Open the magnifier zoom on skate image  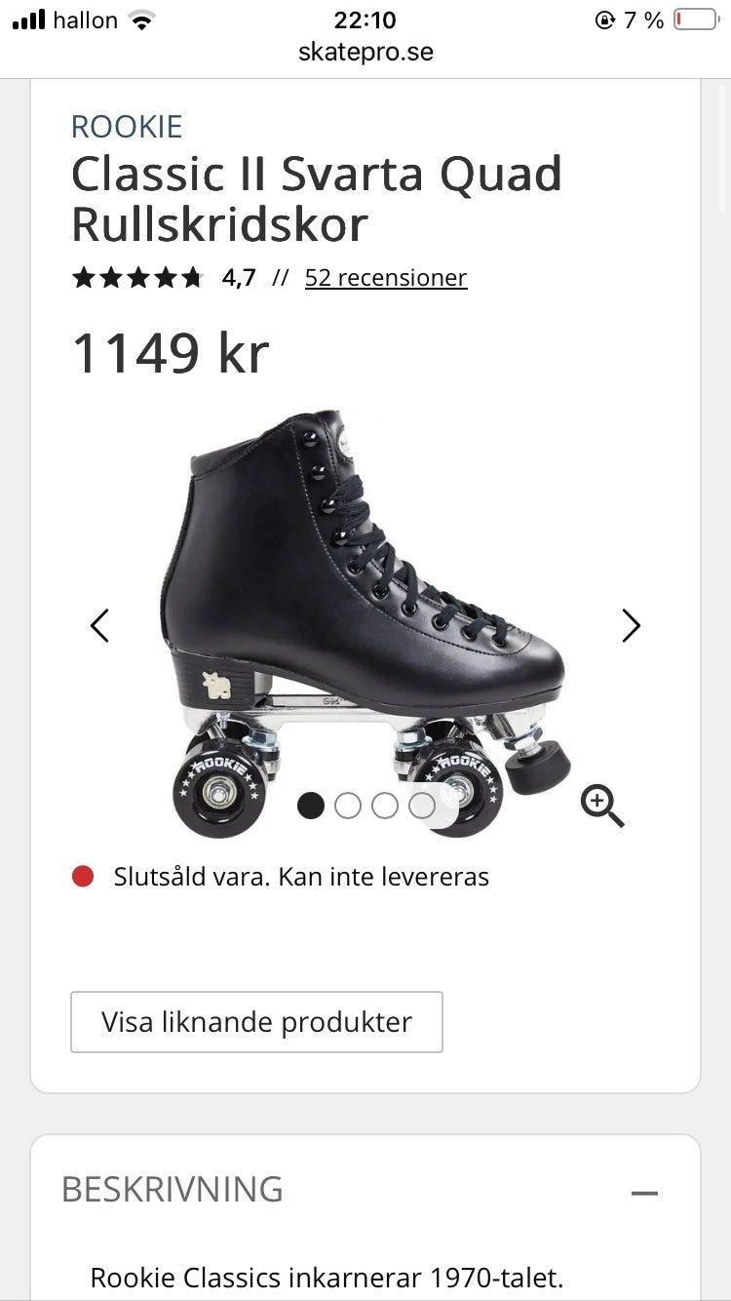[602, 807]
